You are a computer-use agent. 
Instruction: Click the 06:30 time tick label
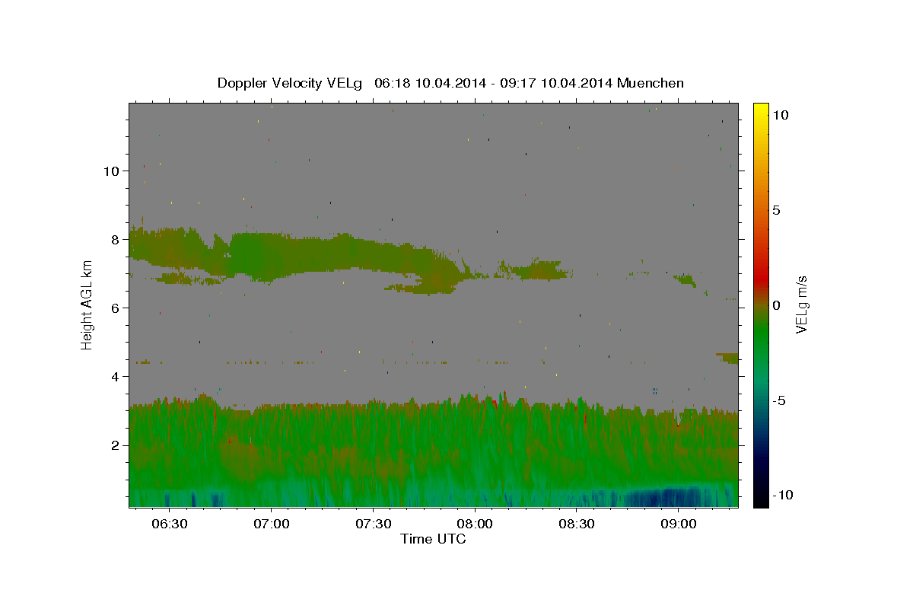(170, 524)
